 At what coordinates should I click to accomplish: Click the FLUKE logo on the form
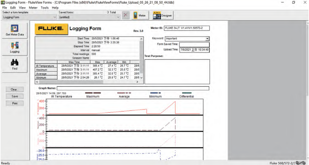click(x=51, y=29)
